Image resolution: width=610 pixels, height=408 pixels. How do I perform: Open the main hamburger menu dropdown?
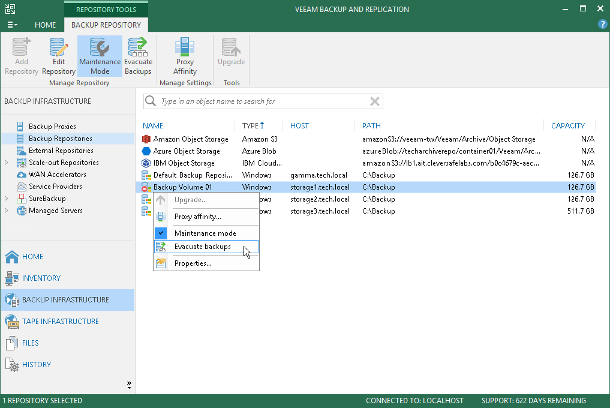12,25
